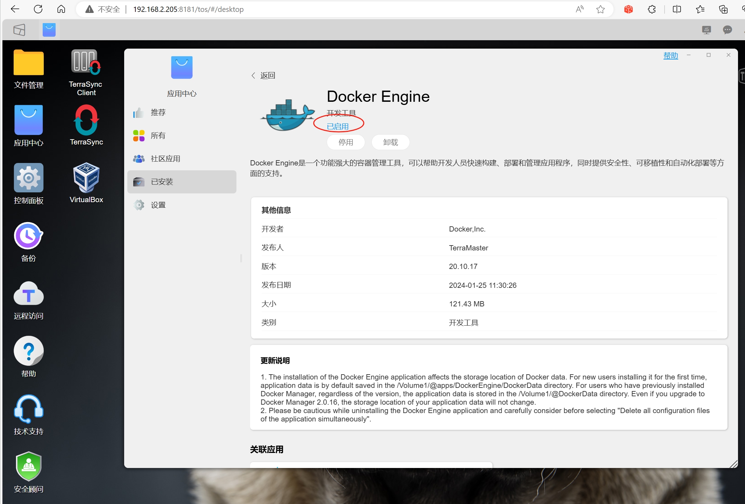Open the 远程访问 remote access icon
This screenshot has width=745, height=504.
pos(29,294)
